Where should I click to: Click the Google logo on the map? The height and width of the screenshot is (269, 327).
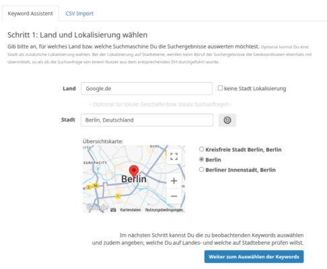pos(97,208)
